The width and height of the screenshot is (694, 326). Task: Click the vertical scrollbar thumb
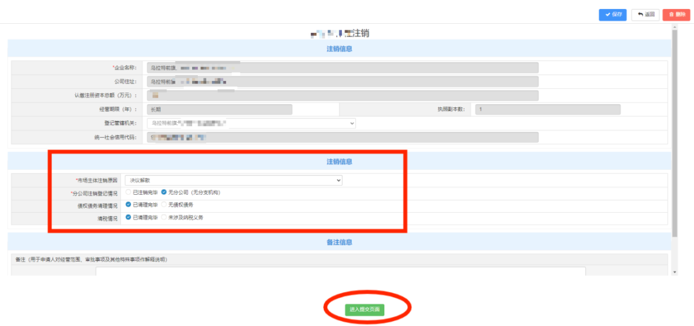click(675, 133)
